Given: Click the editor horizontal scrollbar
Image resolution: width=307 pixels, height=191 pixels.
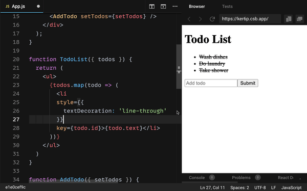Looking at the screenshot, I should click(x=73, y=182).
